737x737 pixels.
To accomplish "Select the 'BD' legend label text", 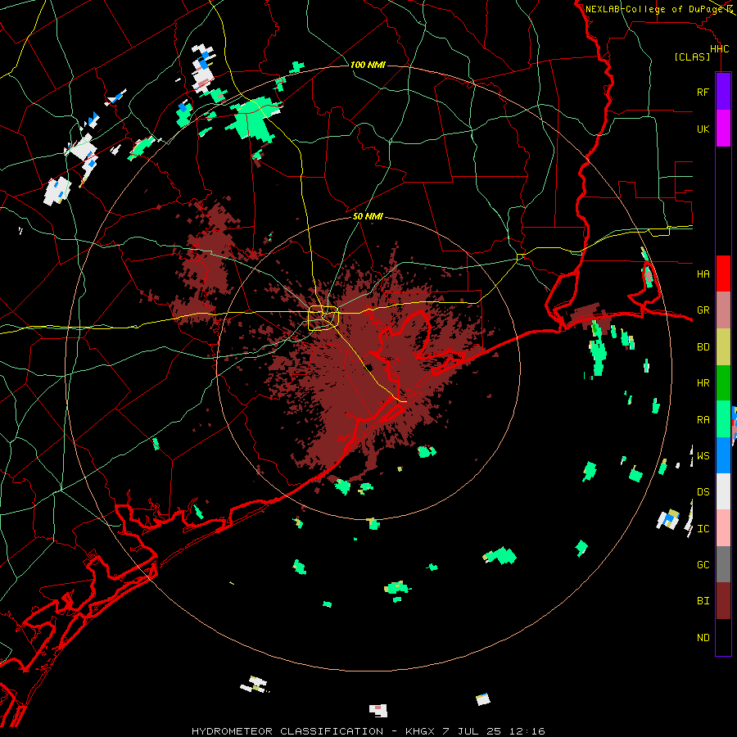I will click(x=703, y=347).
